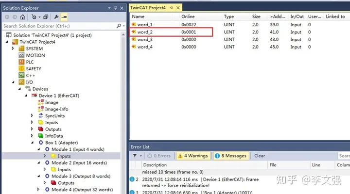Click the Image item icon

click(41, 102)
